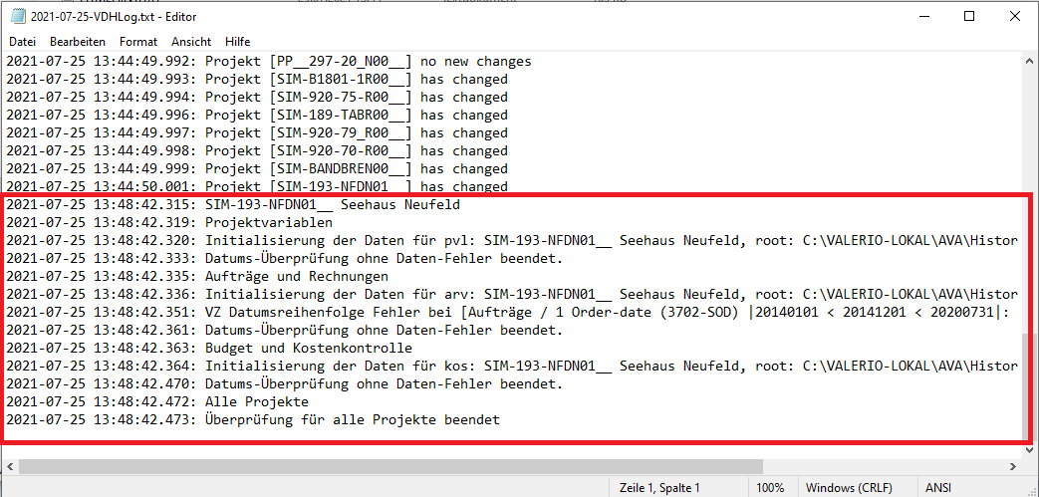Screen dimensions: 1039x497
Task: Click the Notepad icon in the title bar
Action: click(18, 17)
